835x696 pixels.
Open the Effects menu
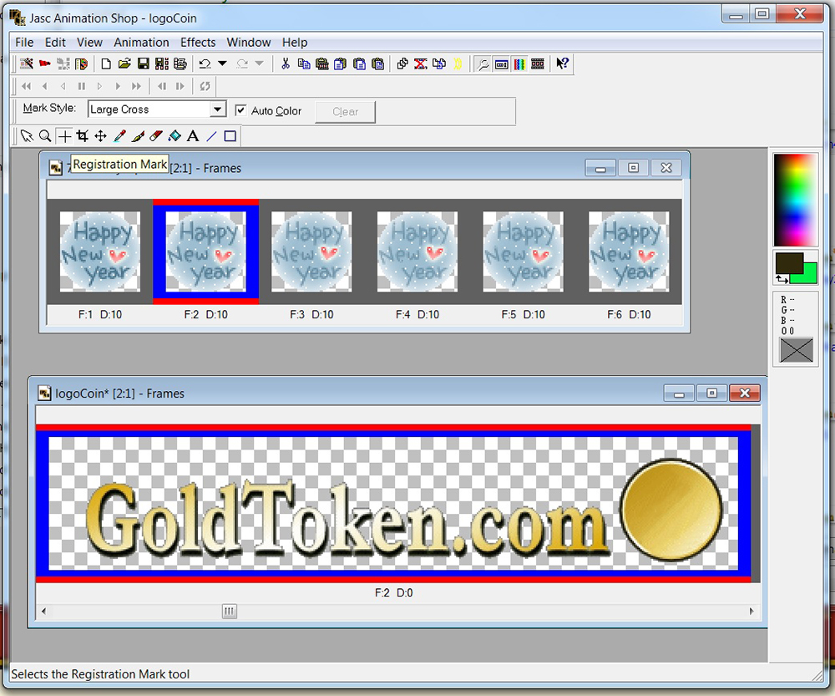click(198, 43)
